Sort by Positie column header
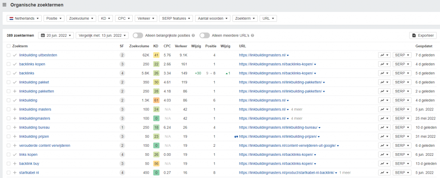Viewport: 440px width, 178px height. coord(211,46)
